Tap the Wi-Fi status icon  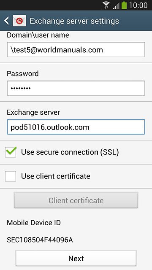(x=106, y=5)
